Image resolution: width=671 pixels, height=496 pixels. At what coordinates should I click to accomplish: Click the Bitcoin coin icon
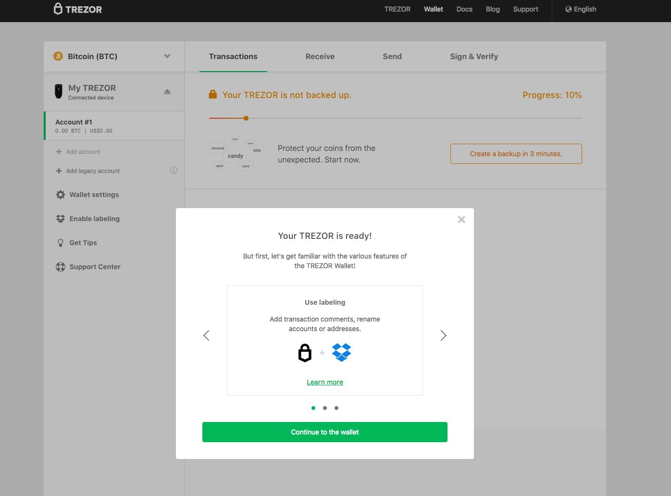[58, 56]
